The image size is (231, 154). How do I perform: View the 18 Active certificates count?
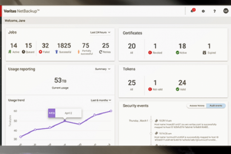(x=182, y=46)
